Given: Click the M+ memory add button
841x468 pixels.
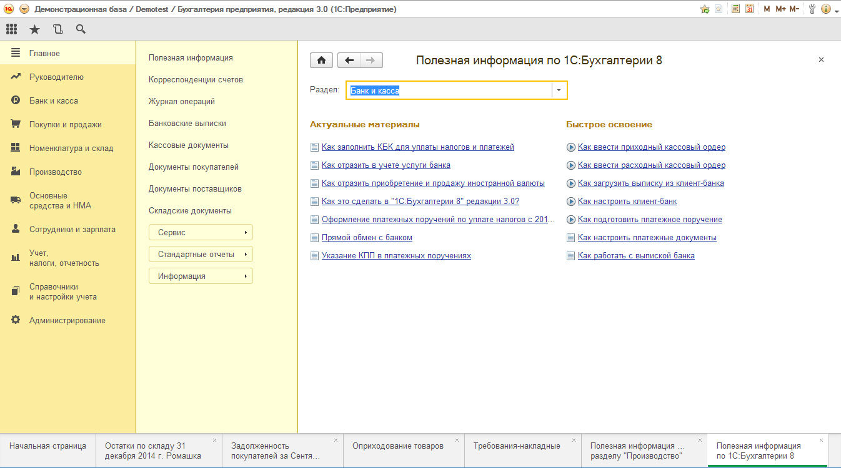Looking at the screenshot, I should [780, 9].
